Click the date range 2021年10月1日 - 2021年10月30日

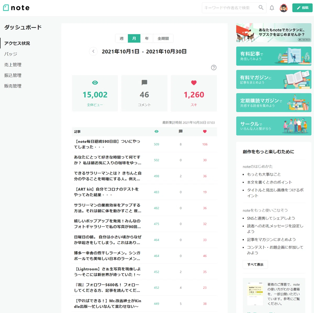[144, 51]
